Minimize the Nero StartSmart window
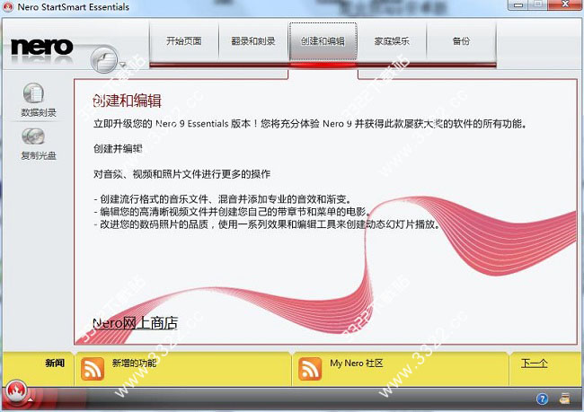The image size is (584, 412). point(518,4)
